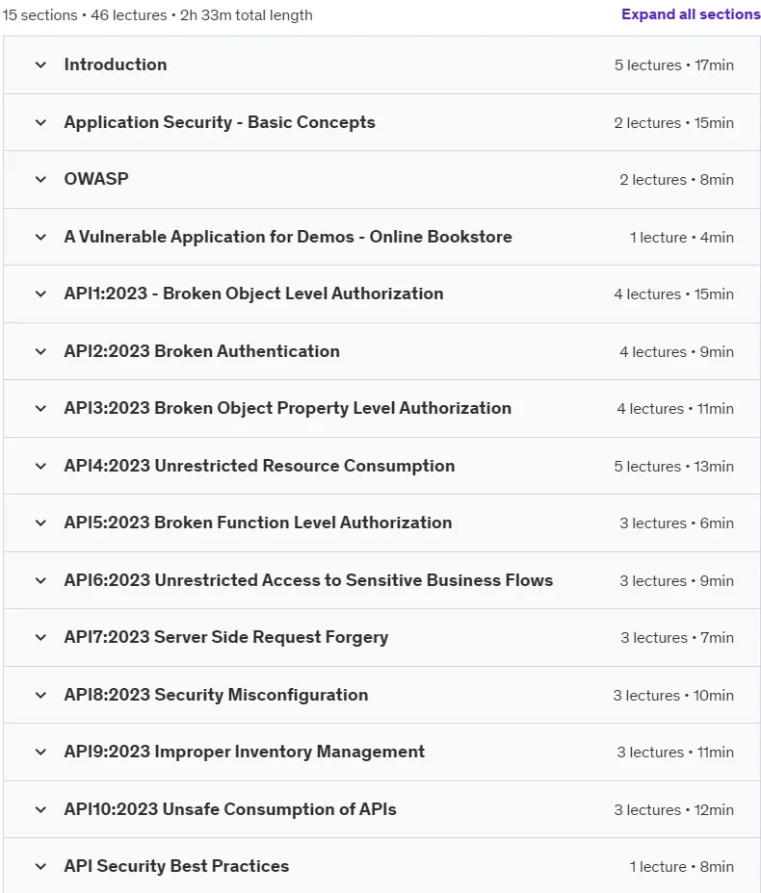The width and height of the screenshot is (761, 893).
Task: Click the Introduction 5 lectures 17min label
Action: click(673, 65)
